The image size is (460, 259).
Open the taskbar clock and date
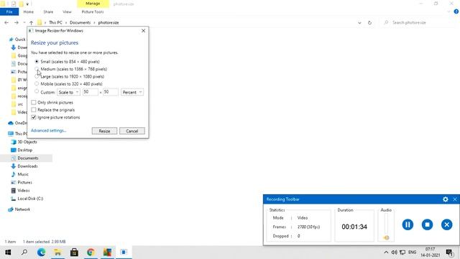pyautogui.click(x=430, y=253)
